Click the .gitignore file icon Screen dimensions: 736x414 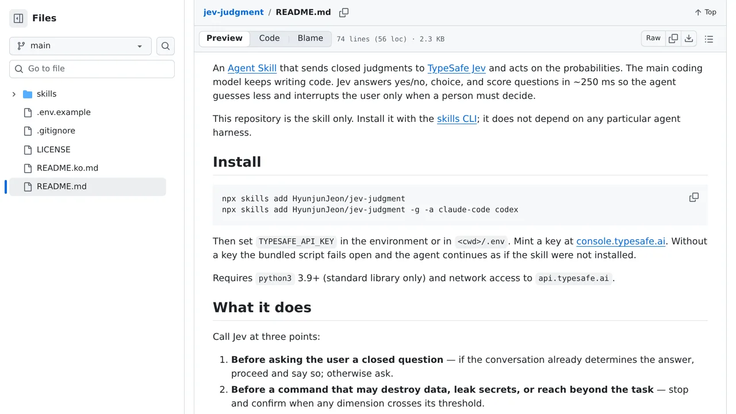[28, 131]
